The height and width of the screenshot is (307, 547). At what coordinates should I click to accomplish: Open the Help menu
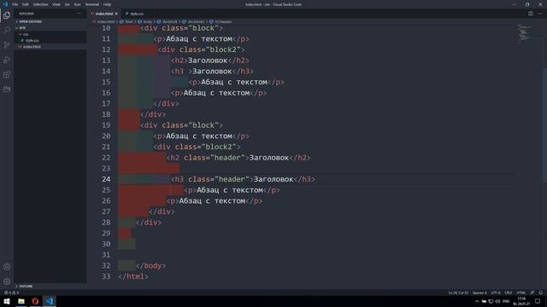click(x=107, y=4)
